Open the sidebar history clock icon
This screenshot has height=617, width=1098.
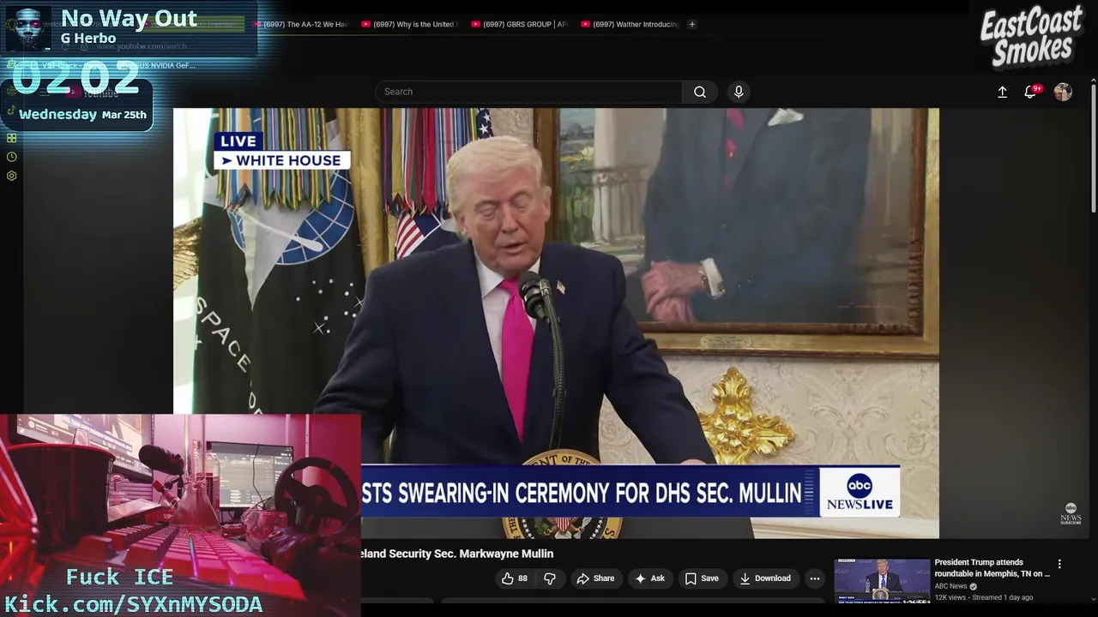tap(12, 157)
